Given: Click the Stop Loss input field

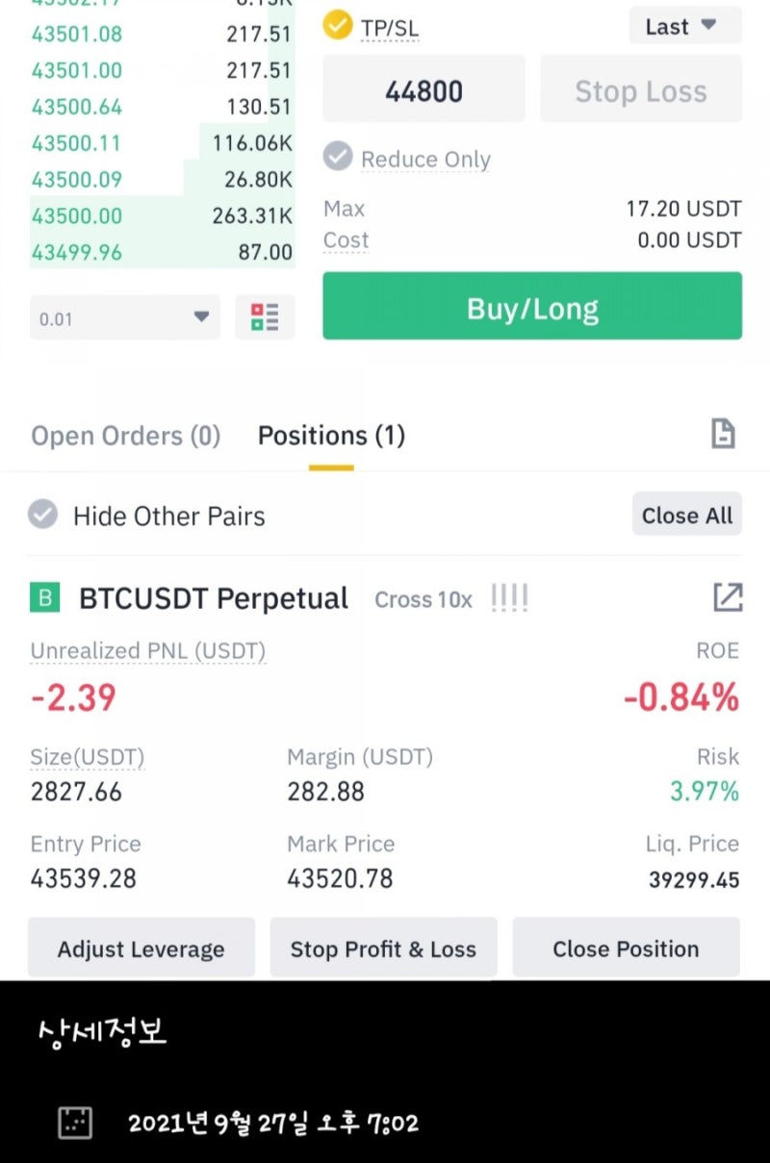Looking at the screenshot, I should [641, 88].
